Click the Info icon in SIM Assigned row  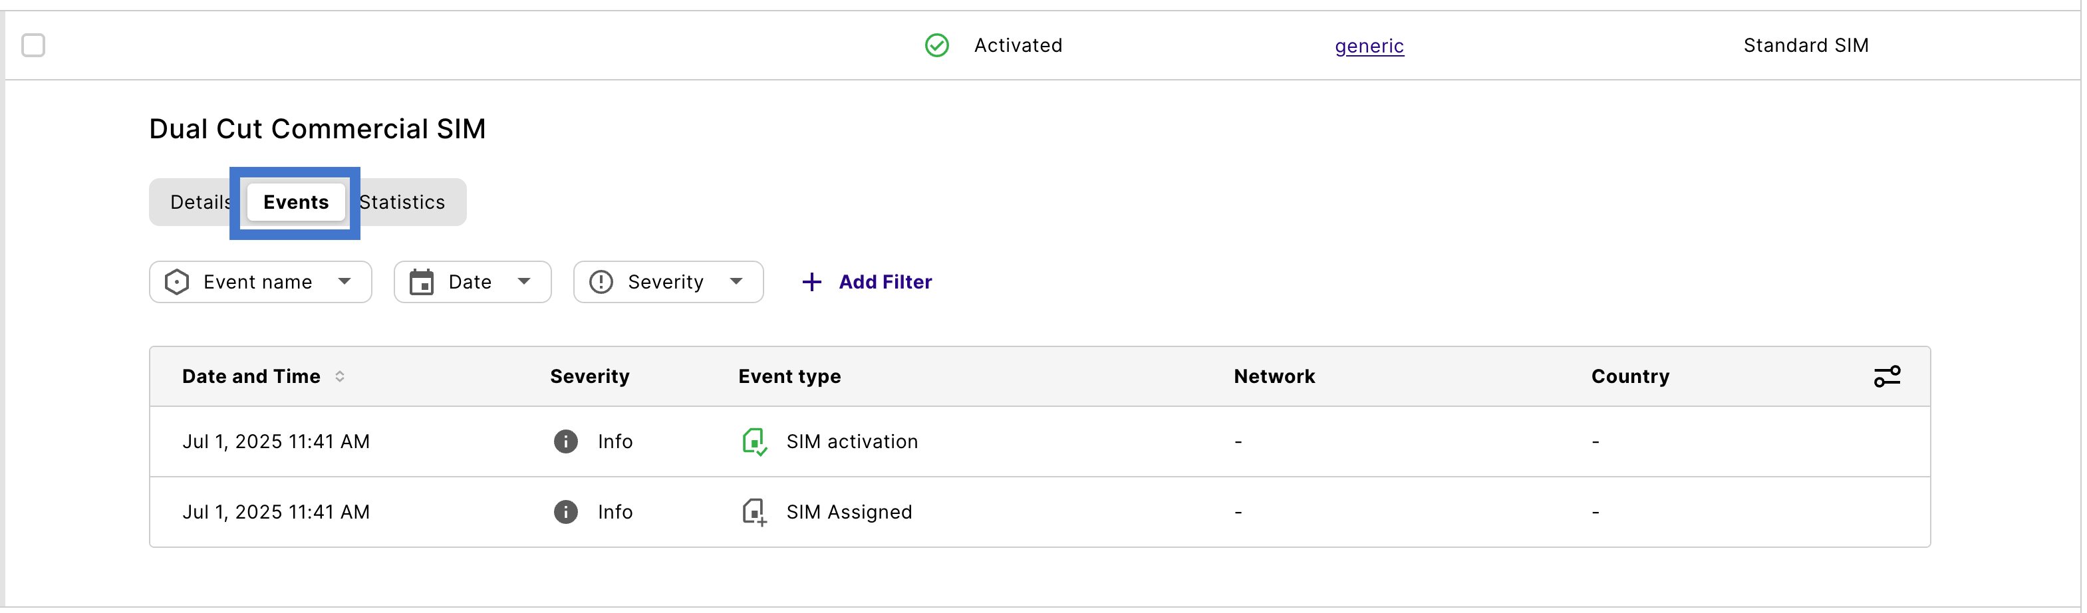pyautogui.click(x=565, y=513)
